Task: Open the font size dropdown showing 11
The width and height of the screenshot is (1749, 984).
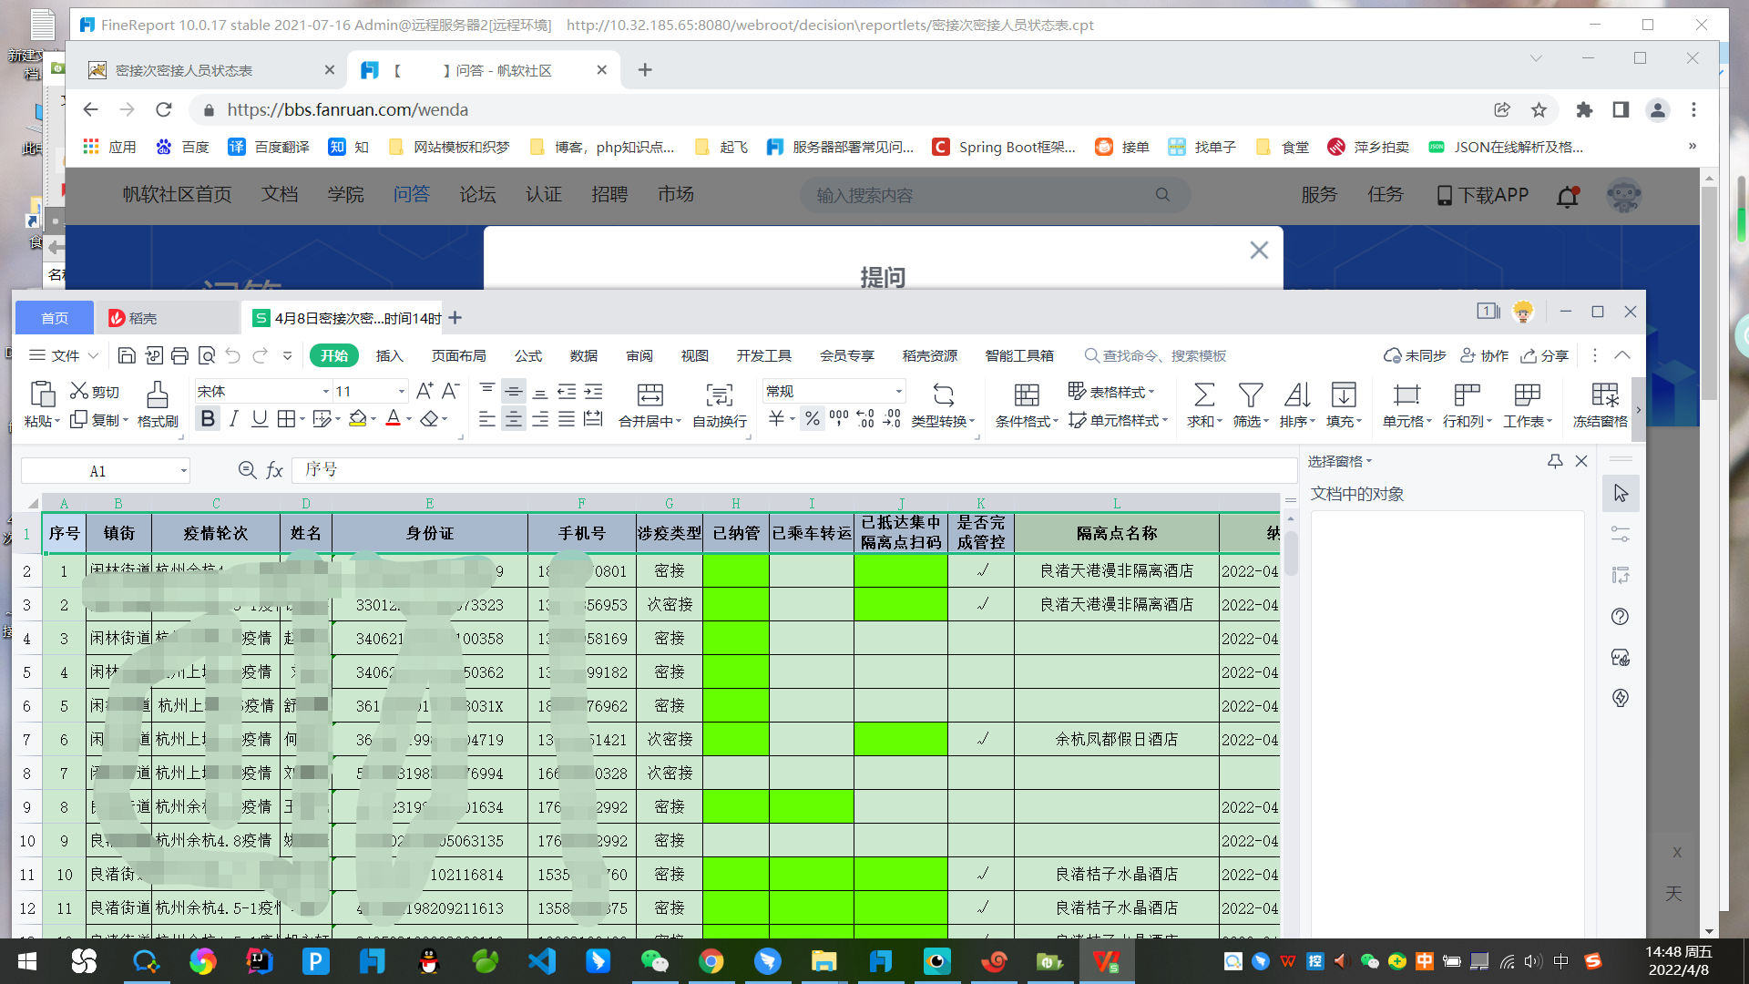Action: tap(401, 391)
